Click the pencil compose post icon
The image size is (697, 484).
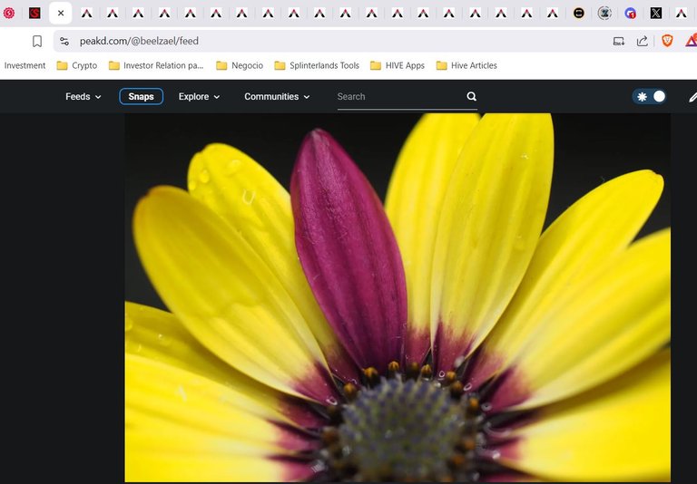(692, 97)
